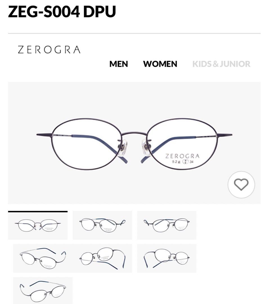View first thumbnail in the second row

click(x=43, y=258)
